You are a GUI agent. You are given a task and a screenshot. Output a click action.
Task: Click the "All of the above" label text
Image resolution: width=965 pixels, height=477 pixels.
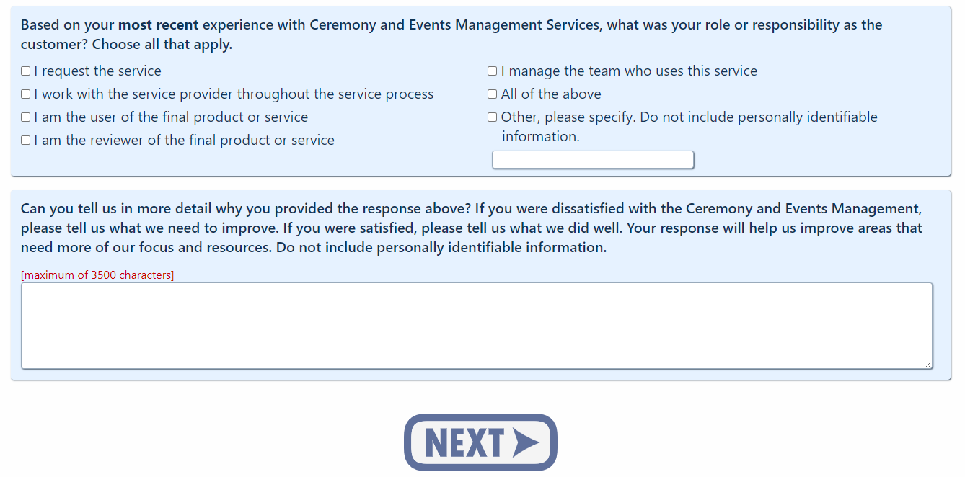click(x=551, y=94)
